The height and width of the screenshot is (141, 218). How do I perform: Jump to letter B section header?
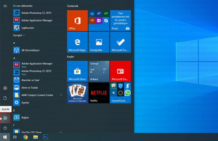pos(14,110)
